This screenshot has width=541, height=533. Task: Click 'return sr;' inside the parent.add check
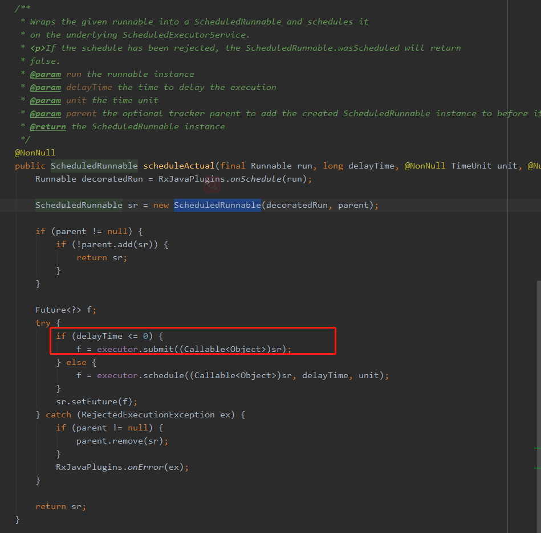click(x=102, y=257)
